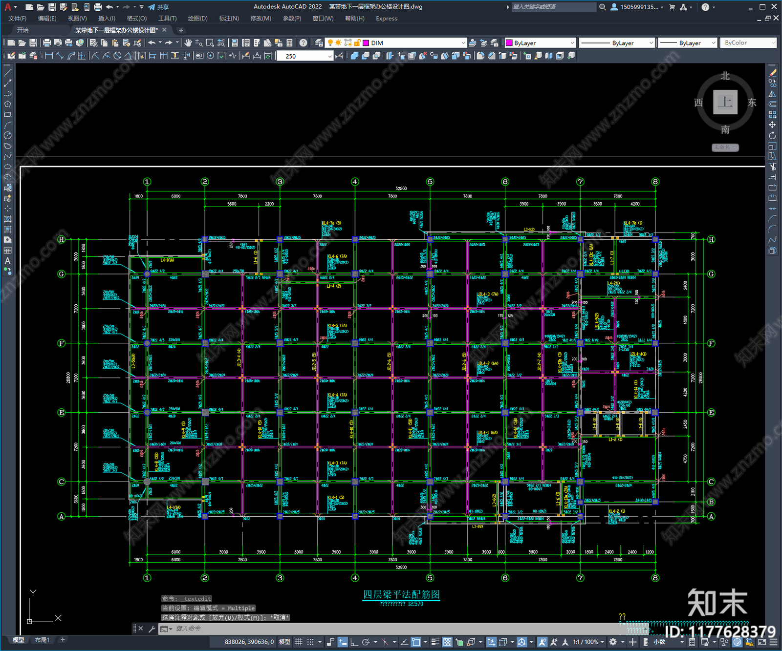The height and width of the screenshot is (651, 782).
Task: Click the Save icon in standard toolbar
Action: [33, 43]
